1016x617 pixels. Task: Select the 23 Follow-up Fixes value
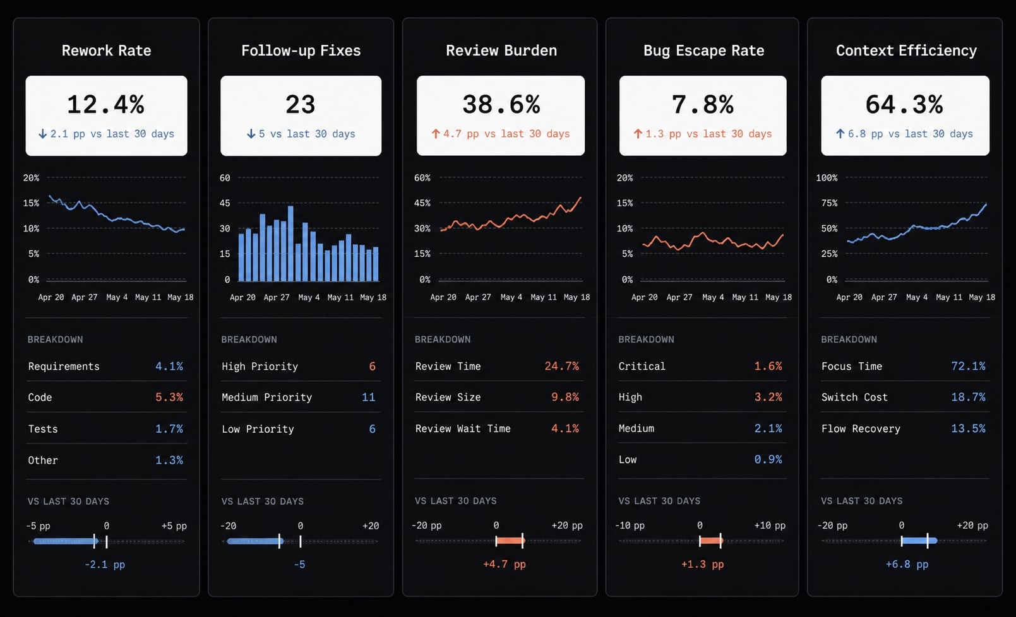(300, 104)
